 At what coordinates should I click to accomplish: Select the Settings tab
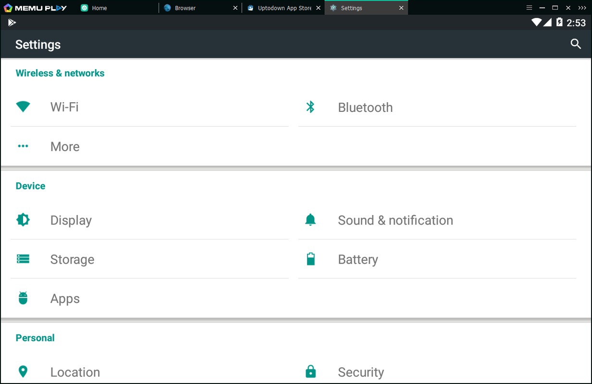click(x=366, y=8)
